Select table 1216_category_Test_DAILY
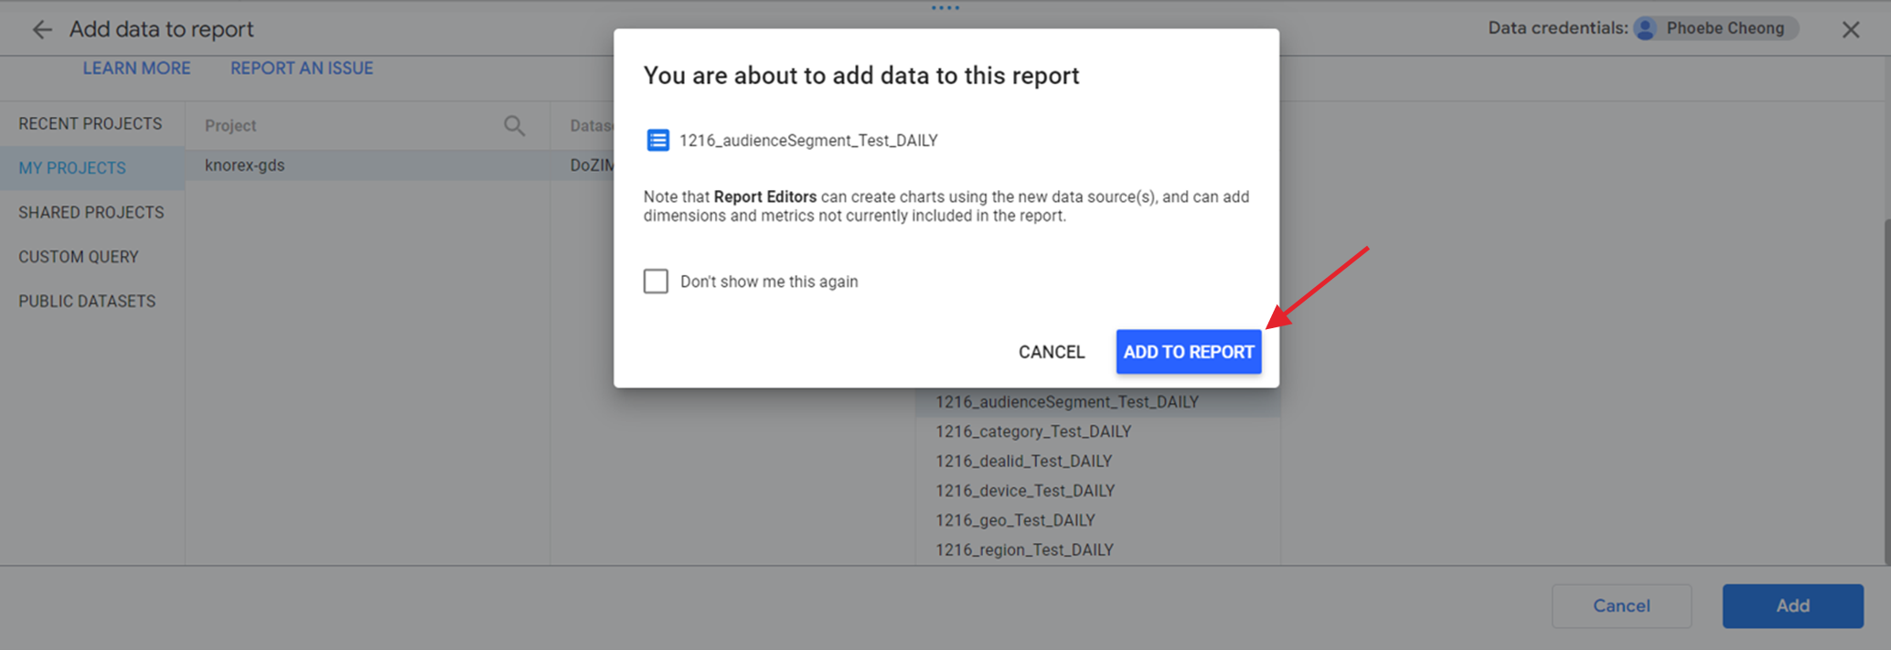Viewport: 1891px width, 650px height. [x=1032, y=432]
